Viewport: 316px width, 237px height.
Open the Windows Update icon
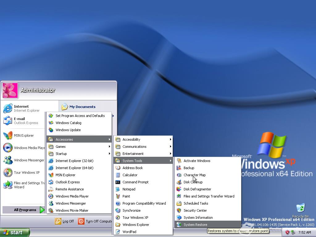point(51,130)
